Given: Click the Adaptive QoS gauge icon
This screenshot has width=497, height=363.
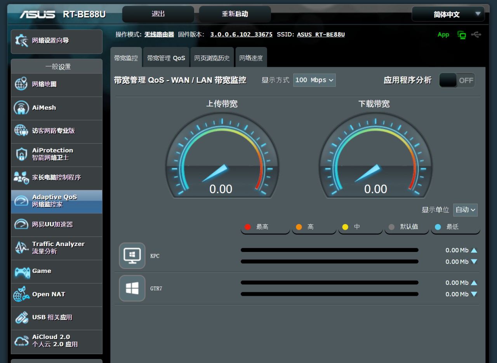Looking at the screenshot, I should [x=21, y=201].
